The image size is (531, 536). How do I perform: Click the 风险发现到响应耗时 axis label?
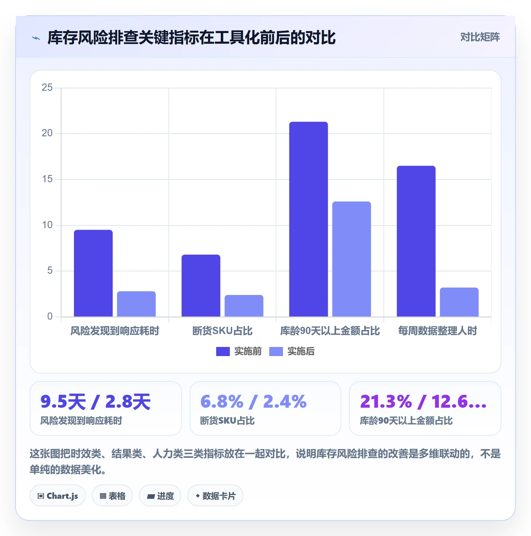115,331
